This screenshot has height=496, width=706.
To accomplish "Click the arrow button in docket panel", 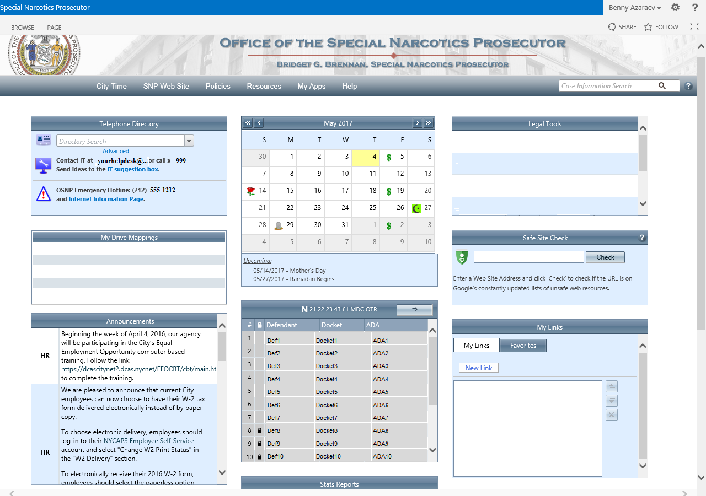I will [x=415, y=309].
